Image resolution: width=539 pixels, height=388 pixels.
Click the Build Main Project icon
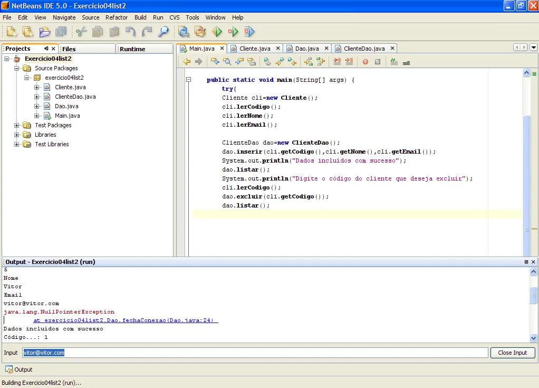tap(183, 32)
